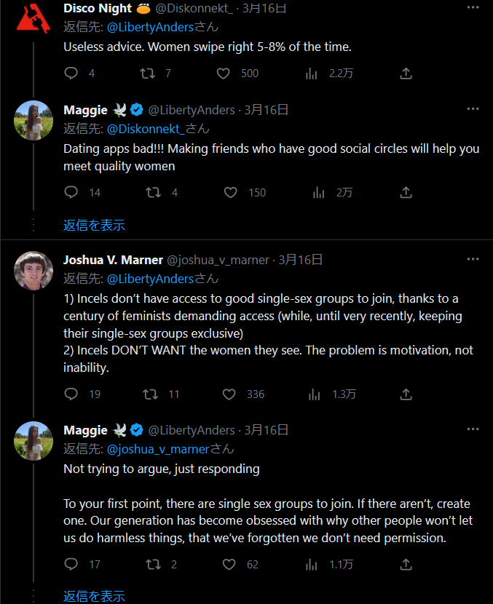493x604 pixels.
Task: Share Maggie's 'Not trying to argue' tweet
Action: click(406, 564)
